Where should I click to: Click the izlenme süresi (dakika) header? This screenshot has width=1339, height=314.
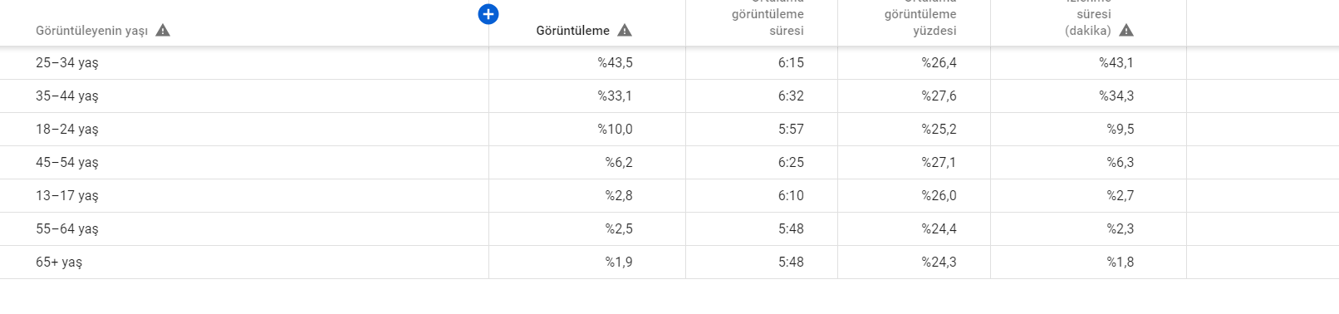point(1088,18)
